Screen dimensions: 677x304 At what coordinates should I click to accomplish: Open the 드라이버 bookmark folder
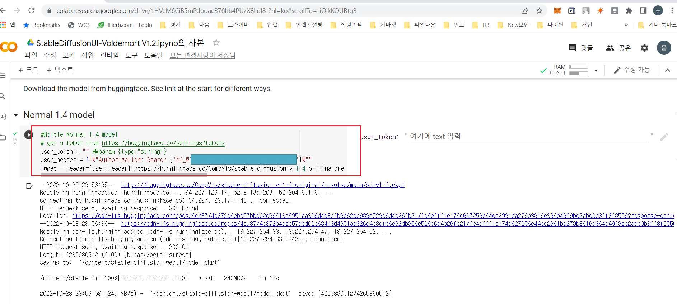pyautogui.click(x=233, y=25)
